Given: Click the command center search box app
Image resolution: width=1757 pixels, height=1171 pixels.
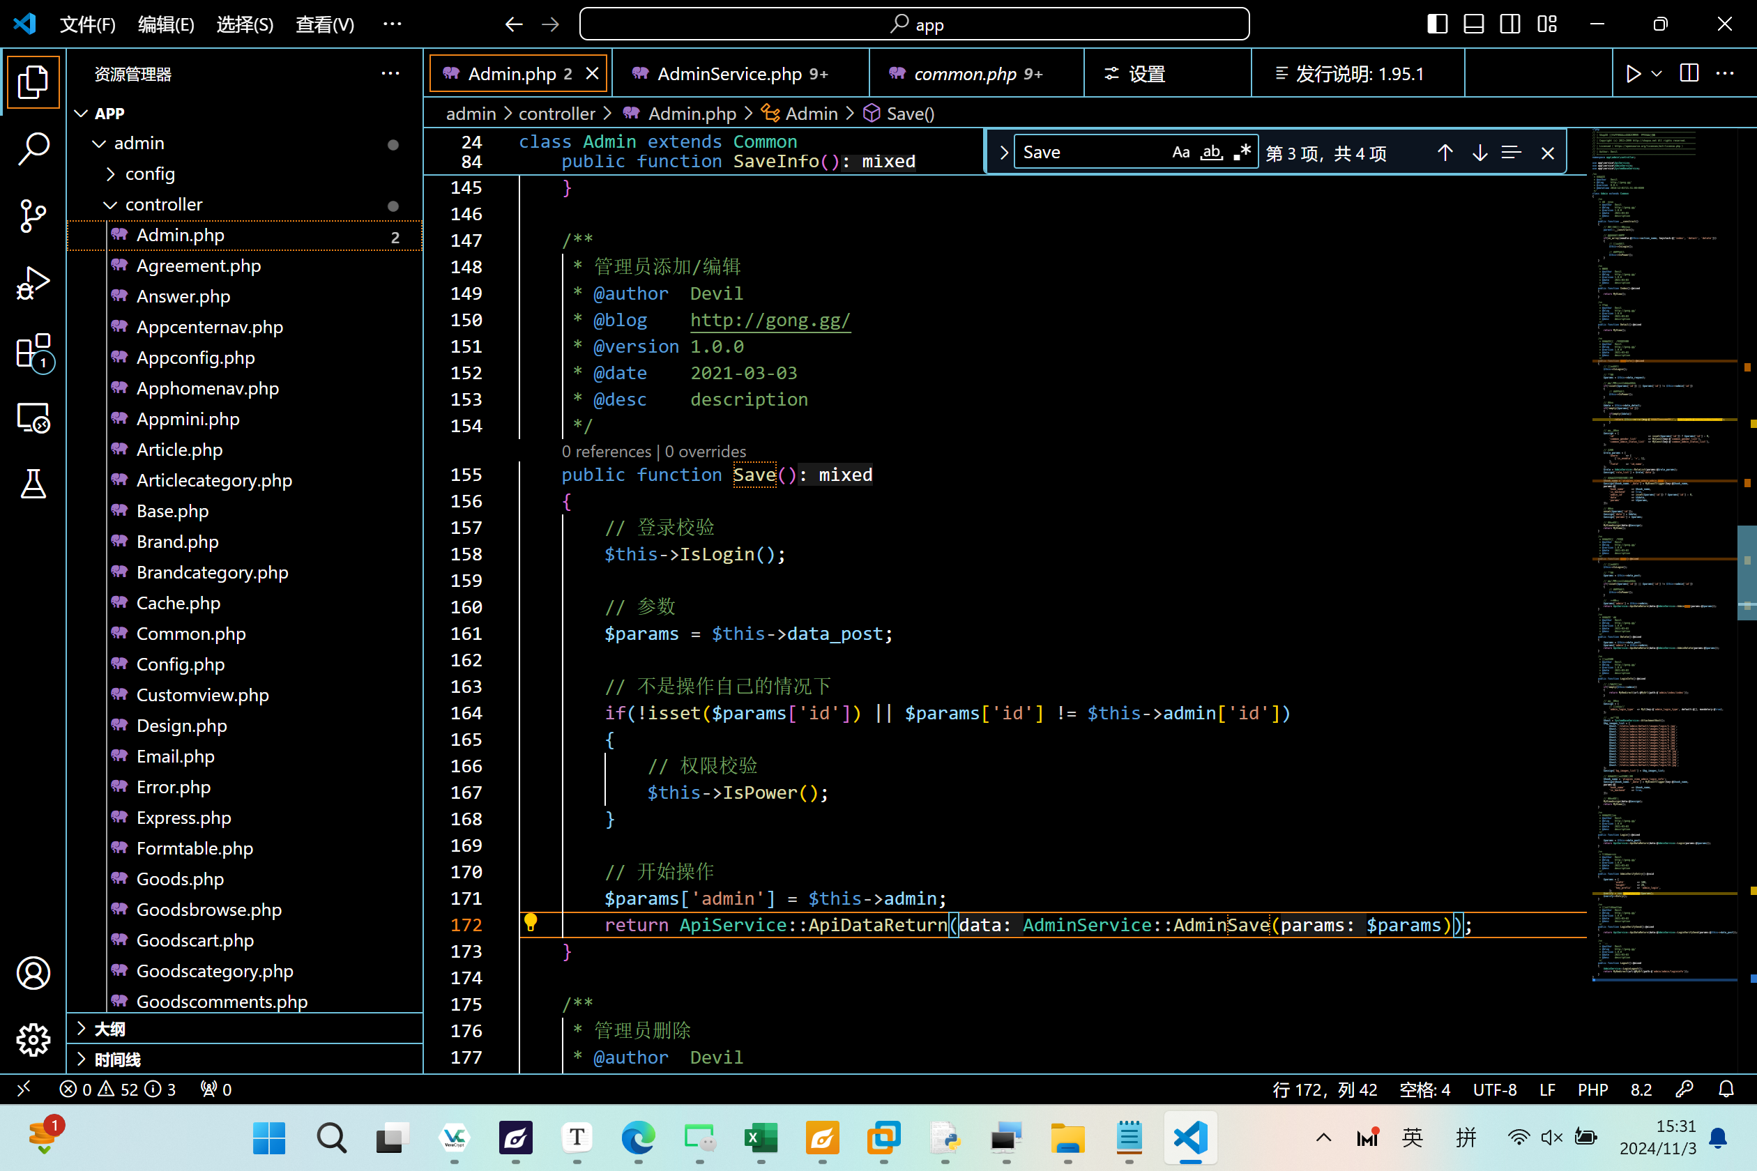Looking at the screenshot, I should [x=914, y=24].
